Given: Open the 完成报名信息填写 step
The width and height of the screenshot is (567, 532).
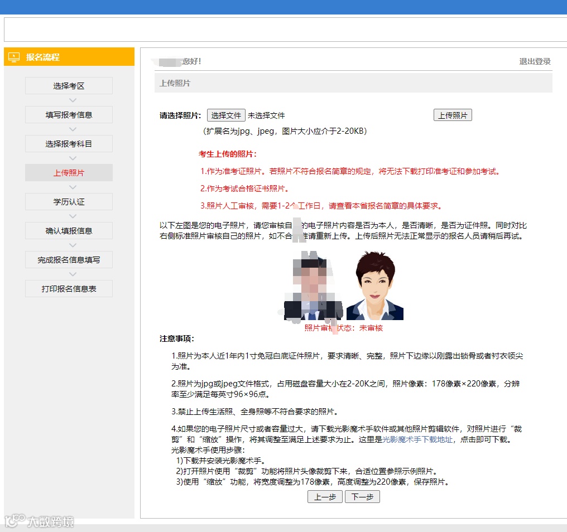Looking at the screenshot, I should [69, 259].
